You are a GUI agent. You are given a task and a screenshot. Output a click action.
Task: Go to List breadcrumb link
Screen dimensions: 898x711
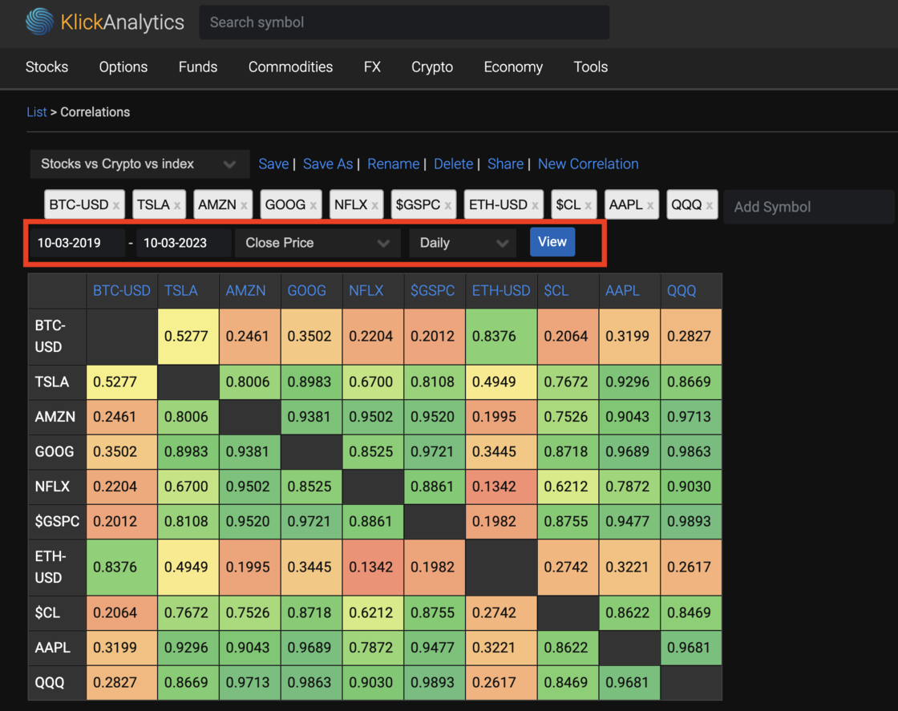point(37,112)
